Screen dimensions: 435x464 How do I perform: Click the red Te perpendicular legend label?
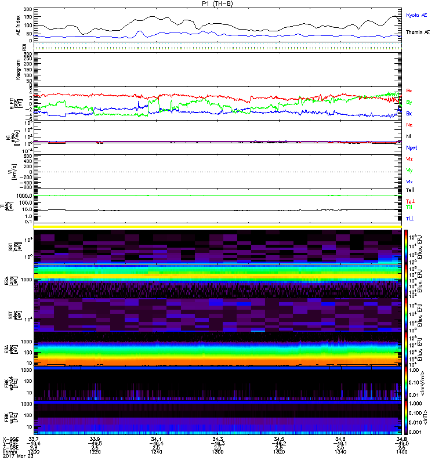(x=410, y=201)
